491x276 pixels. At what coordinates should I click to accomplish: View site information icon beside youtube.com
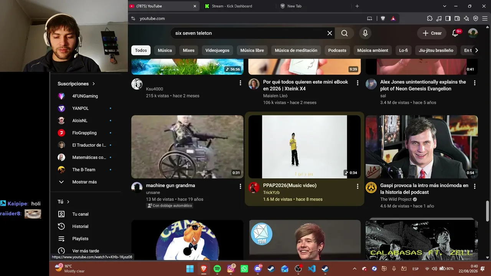click(x=133, y=18)
